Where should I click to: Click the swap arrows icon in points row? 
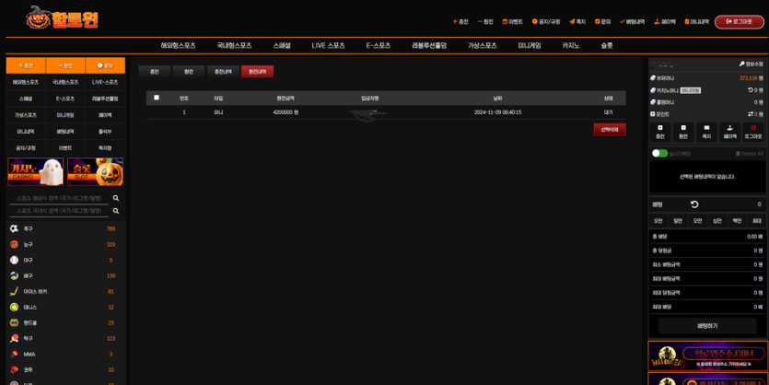(x=750, y=114)
